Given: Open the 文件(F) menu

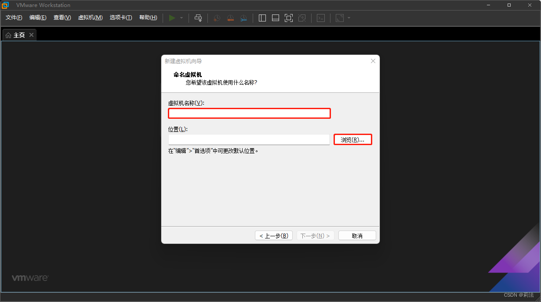Looking at the screenshot, I should 14,18.
